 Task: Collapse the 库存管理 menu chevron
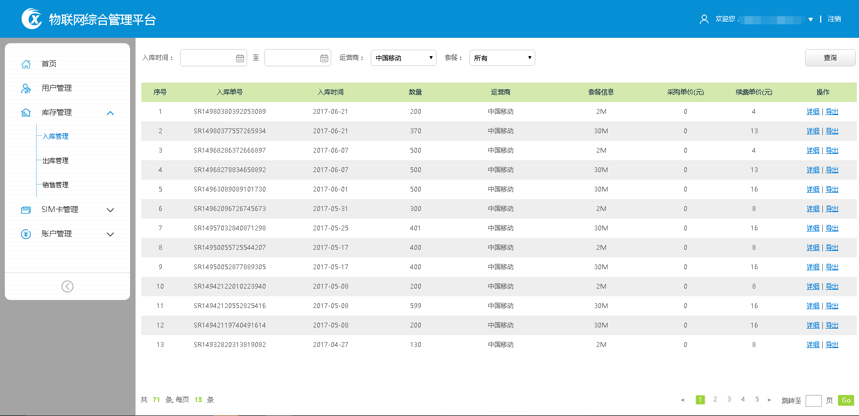[111, 113]
